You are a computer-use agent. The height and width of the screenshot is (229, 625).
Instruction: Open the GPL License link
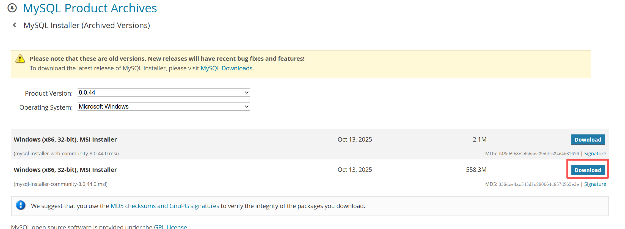coord(170,227)
